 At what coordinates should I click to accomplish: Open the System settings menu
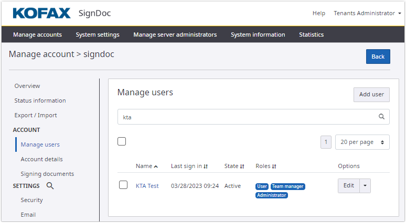(98, 35)
